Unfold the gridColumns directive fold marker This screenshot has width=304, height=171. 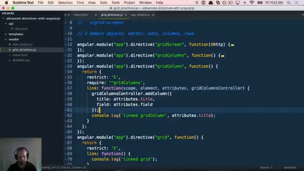[x=223, y=56]
